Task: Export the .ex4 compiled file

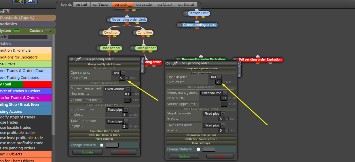Action: 31,1
